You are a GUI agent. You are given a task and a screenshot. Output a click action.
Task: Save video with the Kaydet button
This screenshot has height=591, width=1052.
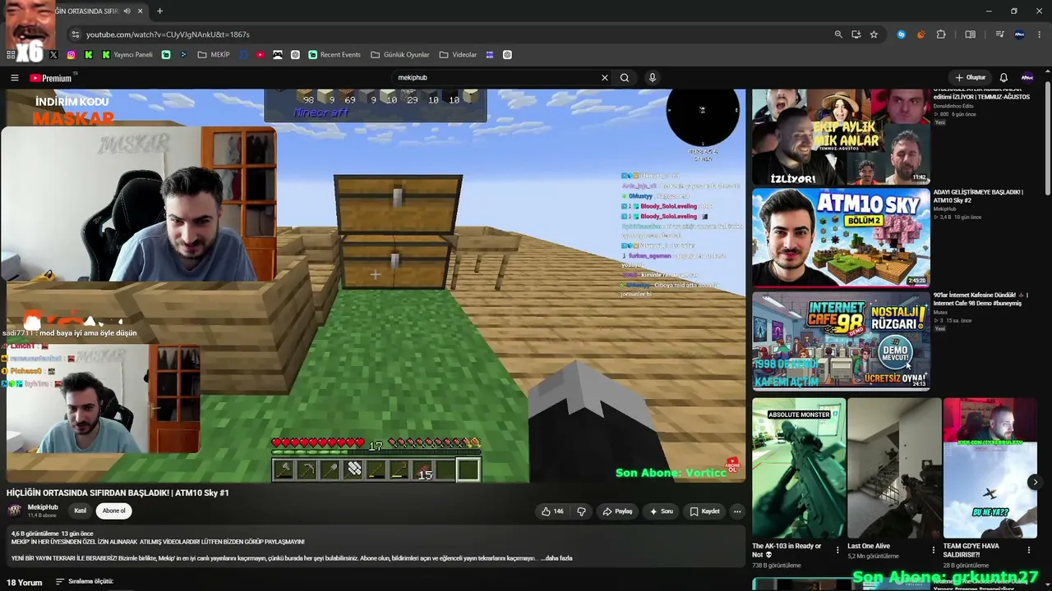704,511
